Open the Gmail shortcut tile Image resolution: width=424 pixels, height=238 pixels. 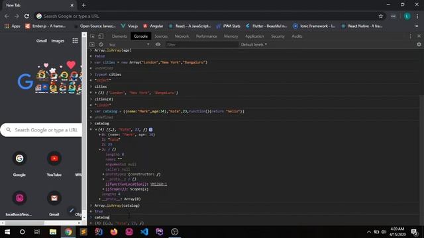coord(54,203)
